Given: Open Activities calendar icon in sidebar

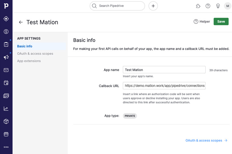Looking at the screenshot, I should pyautogui.click(x=6, y=83).
